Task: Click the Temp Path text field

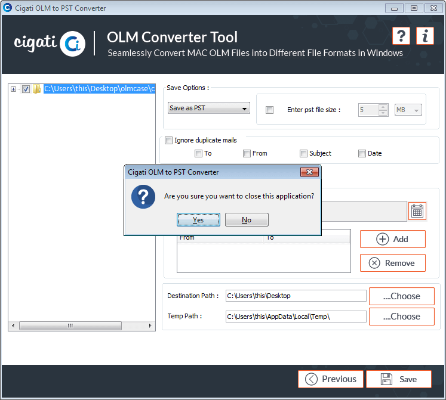Action: point(296,317)
